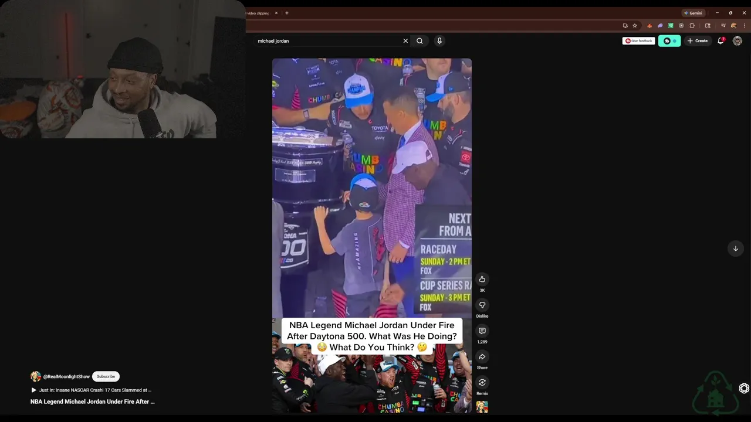Open the Chrome three-dot menu

745,26
